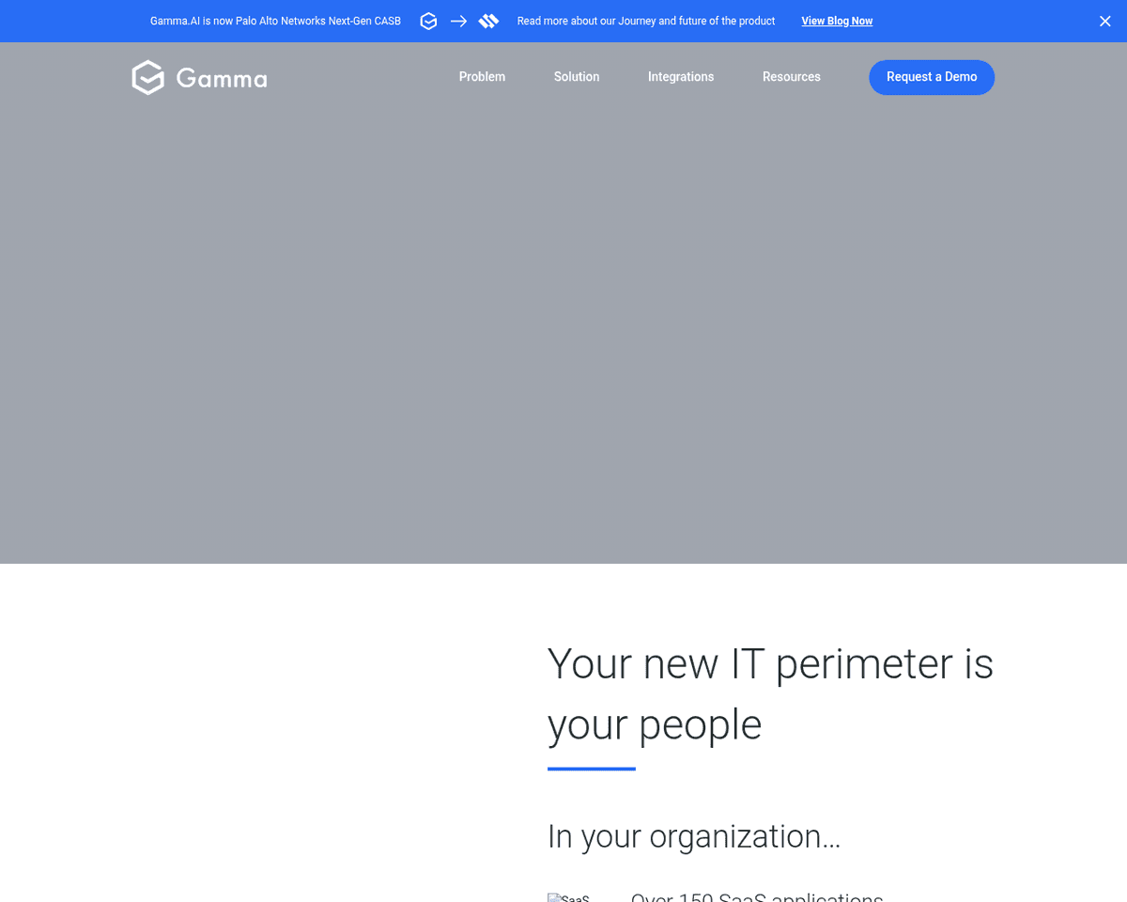Open the Integrations nav item
Screen dimensions: 1127x902
point(681,77)
